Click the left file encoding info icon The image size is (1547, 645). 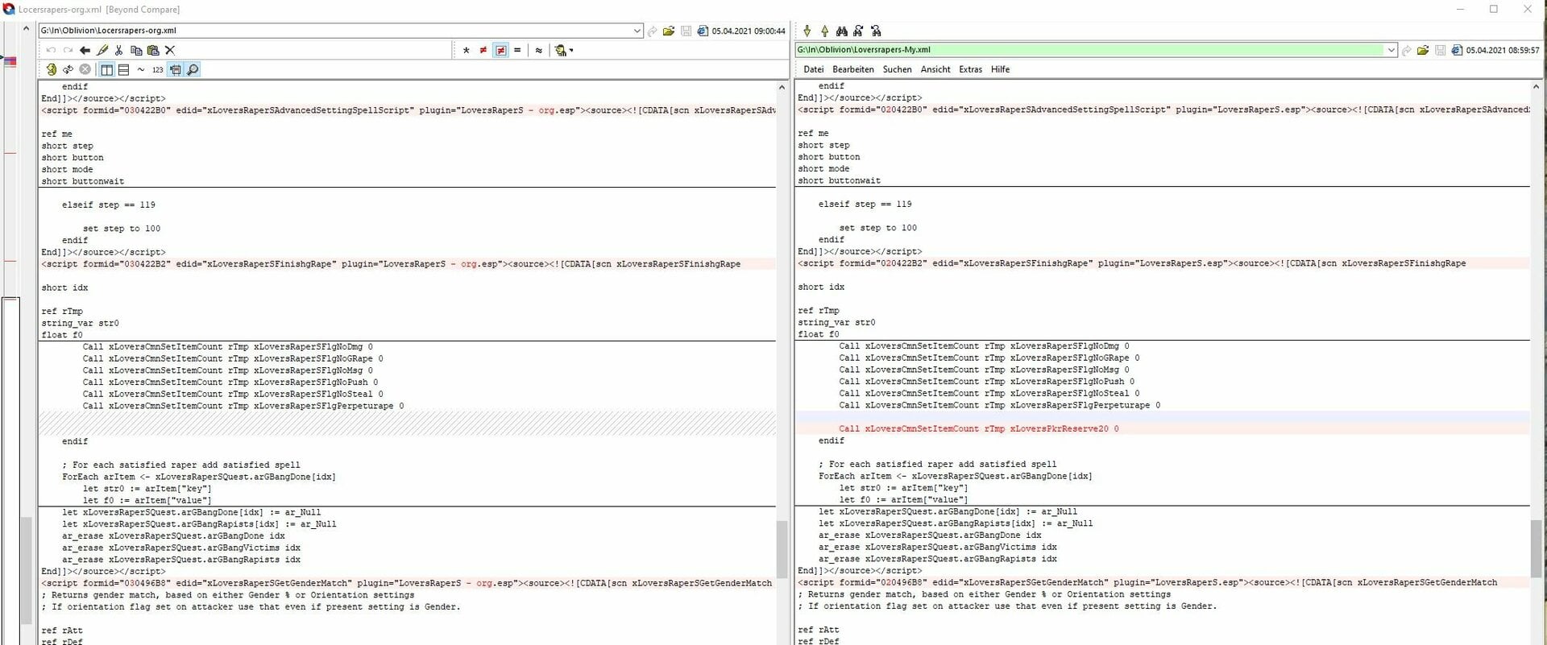tap(702, 31)
